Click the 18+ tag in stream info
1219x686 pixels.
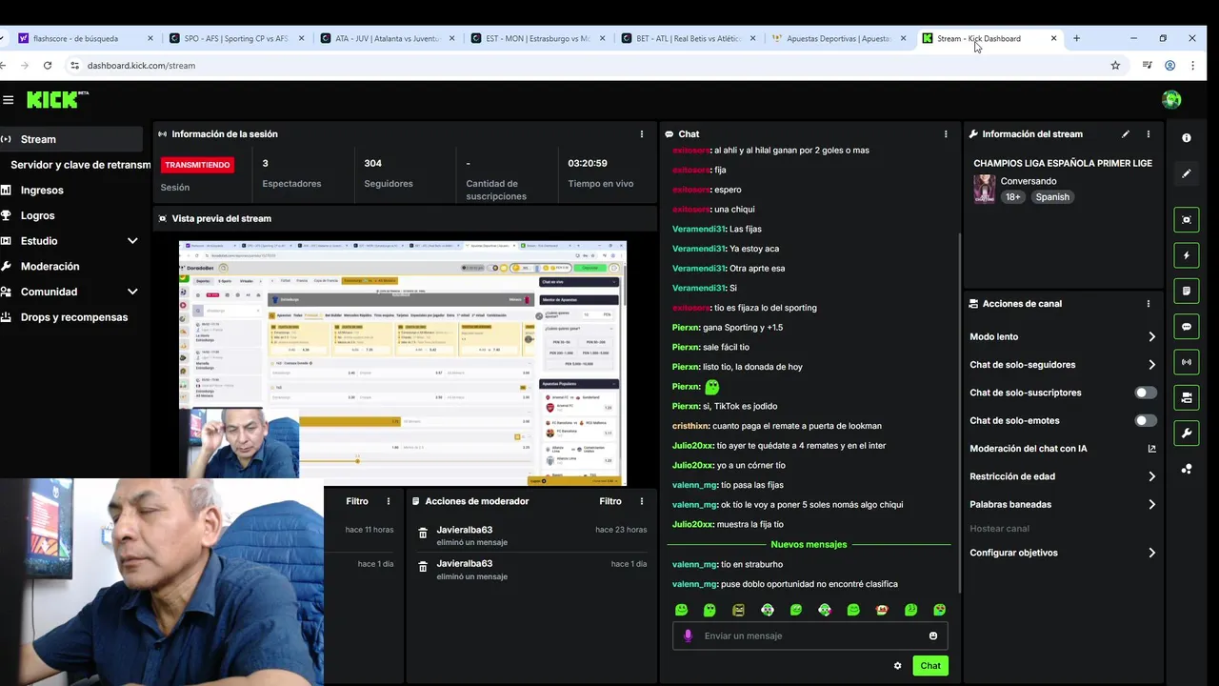coord(1013,197)
